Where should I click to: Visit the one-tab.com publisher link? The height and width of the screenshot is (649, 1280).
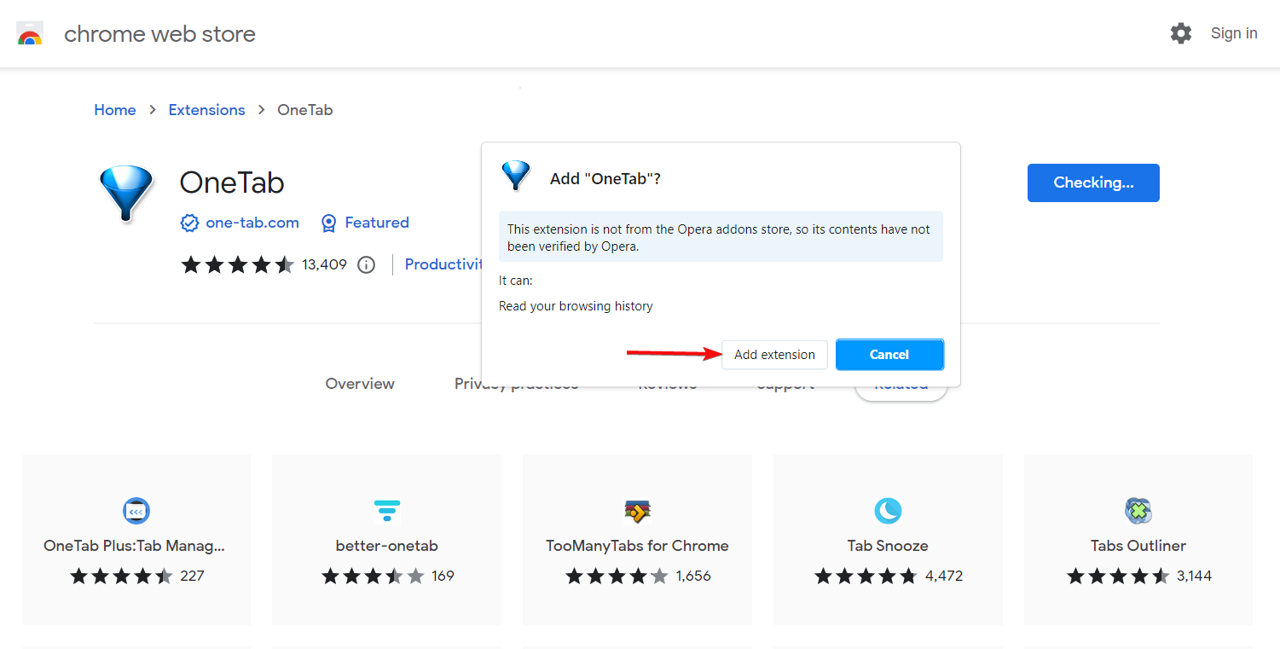click(x=252, y=223)
